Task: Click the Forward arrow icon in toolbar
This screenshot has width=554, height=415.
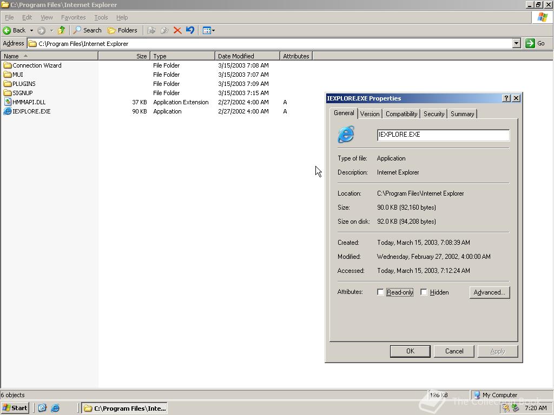Action: point(41,30)
